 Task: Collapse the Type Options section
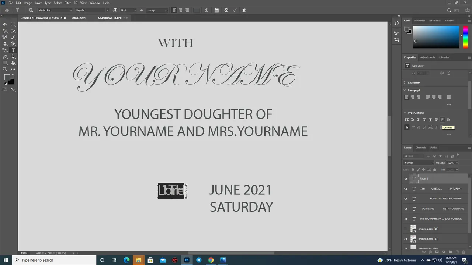pos(405,113)
